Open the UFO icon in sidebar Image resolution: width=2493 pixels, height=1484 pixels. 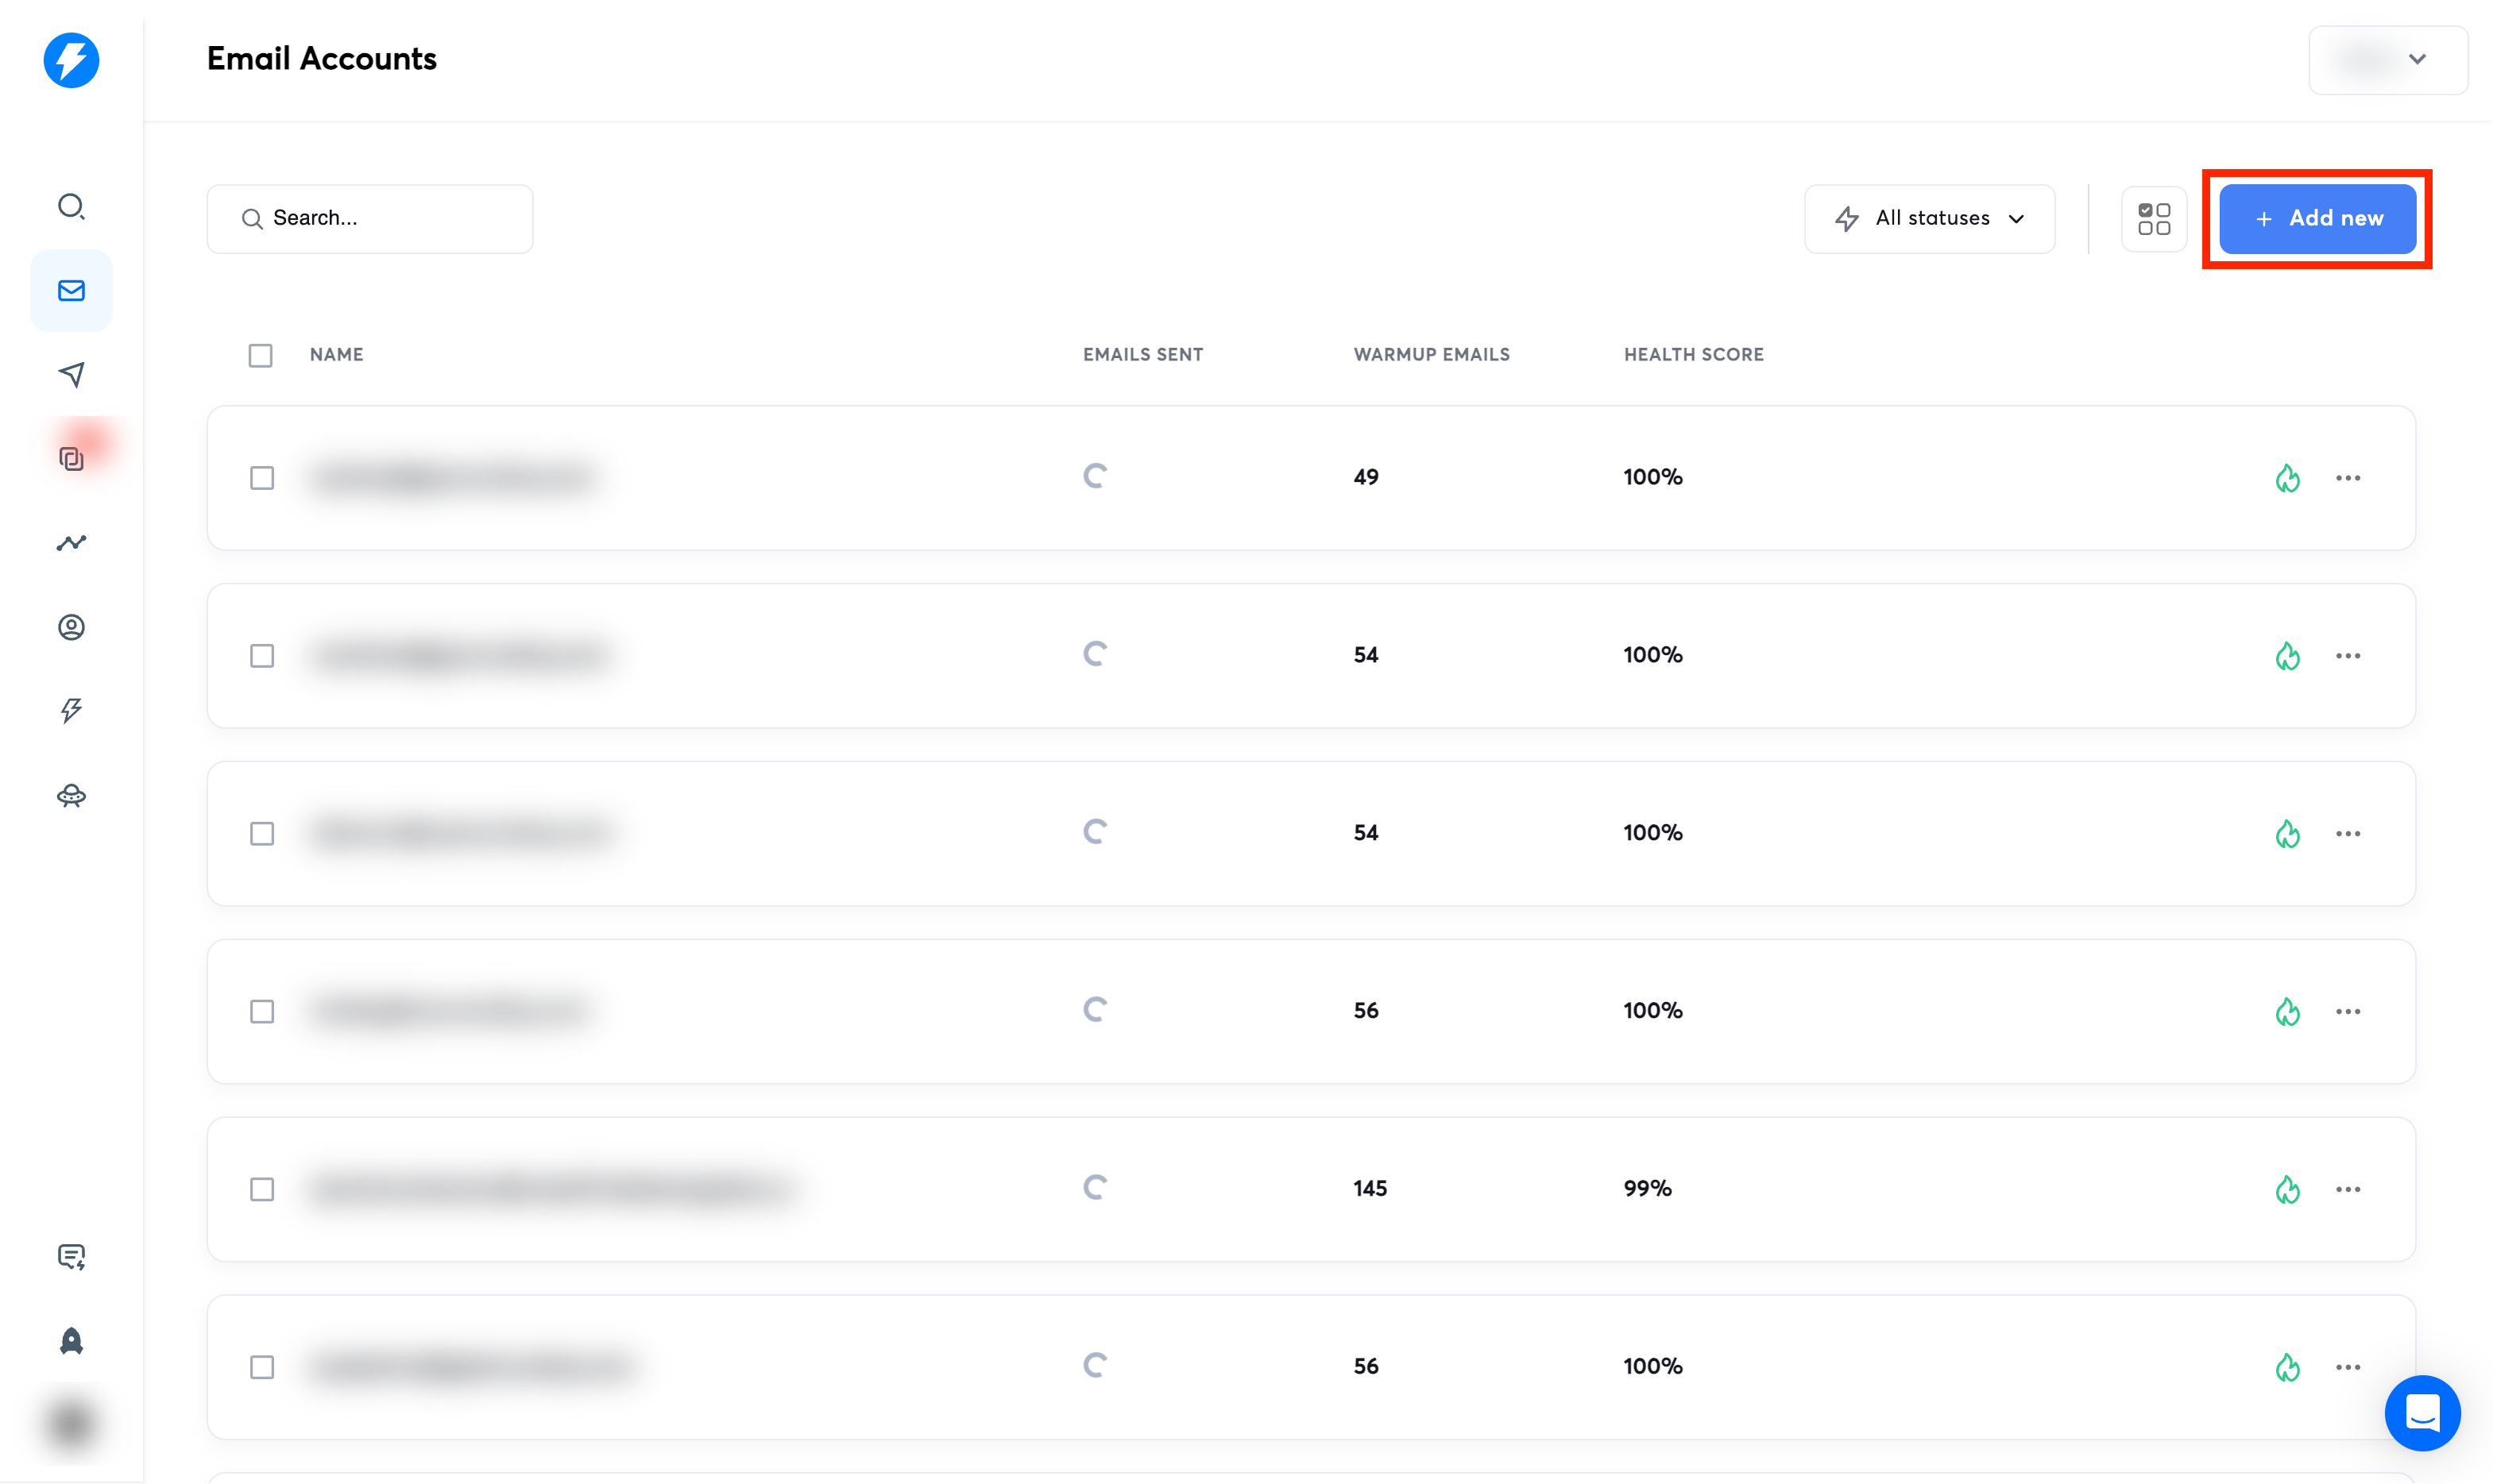tap(71, 796)
